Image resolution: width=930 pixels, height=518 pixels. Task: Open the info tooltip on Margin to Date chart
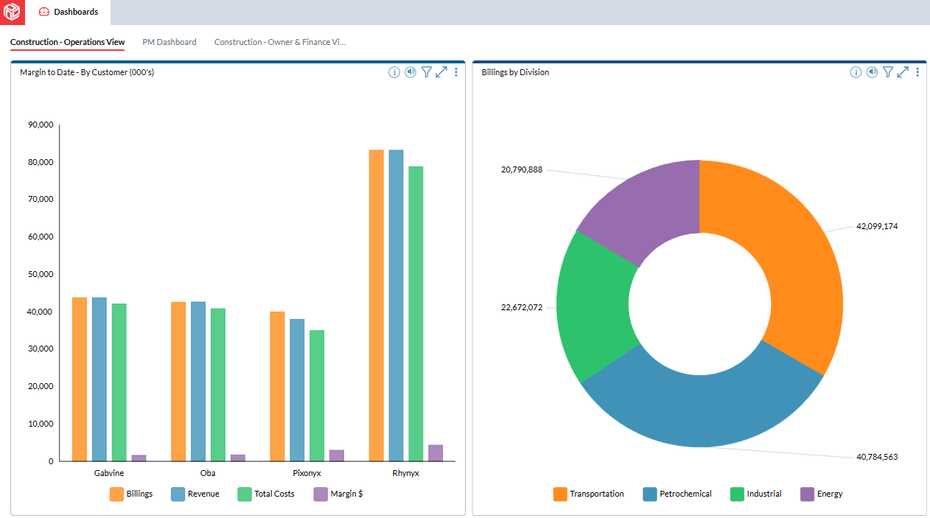click(x=394, y=72)
